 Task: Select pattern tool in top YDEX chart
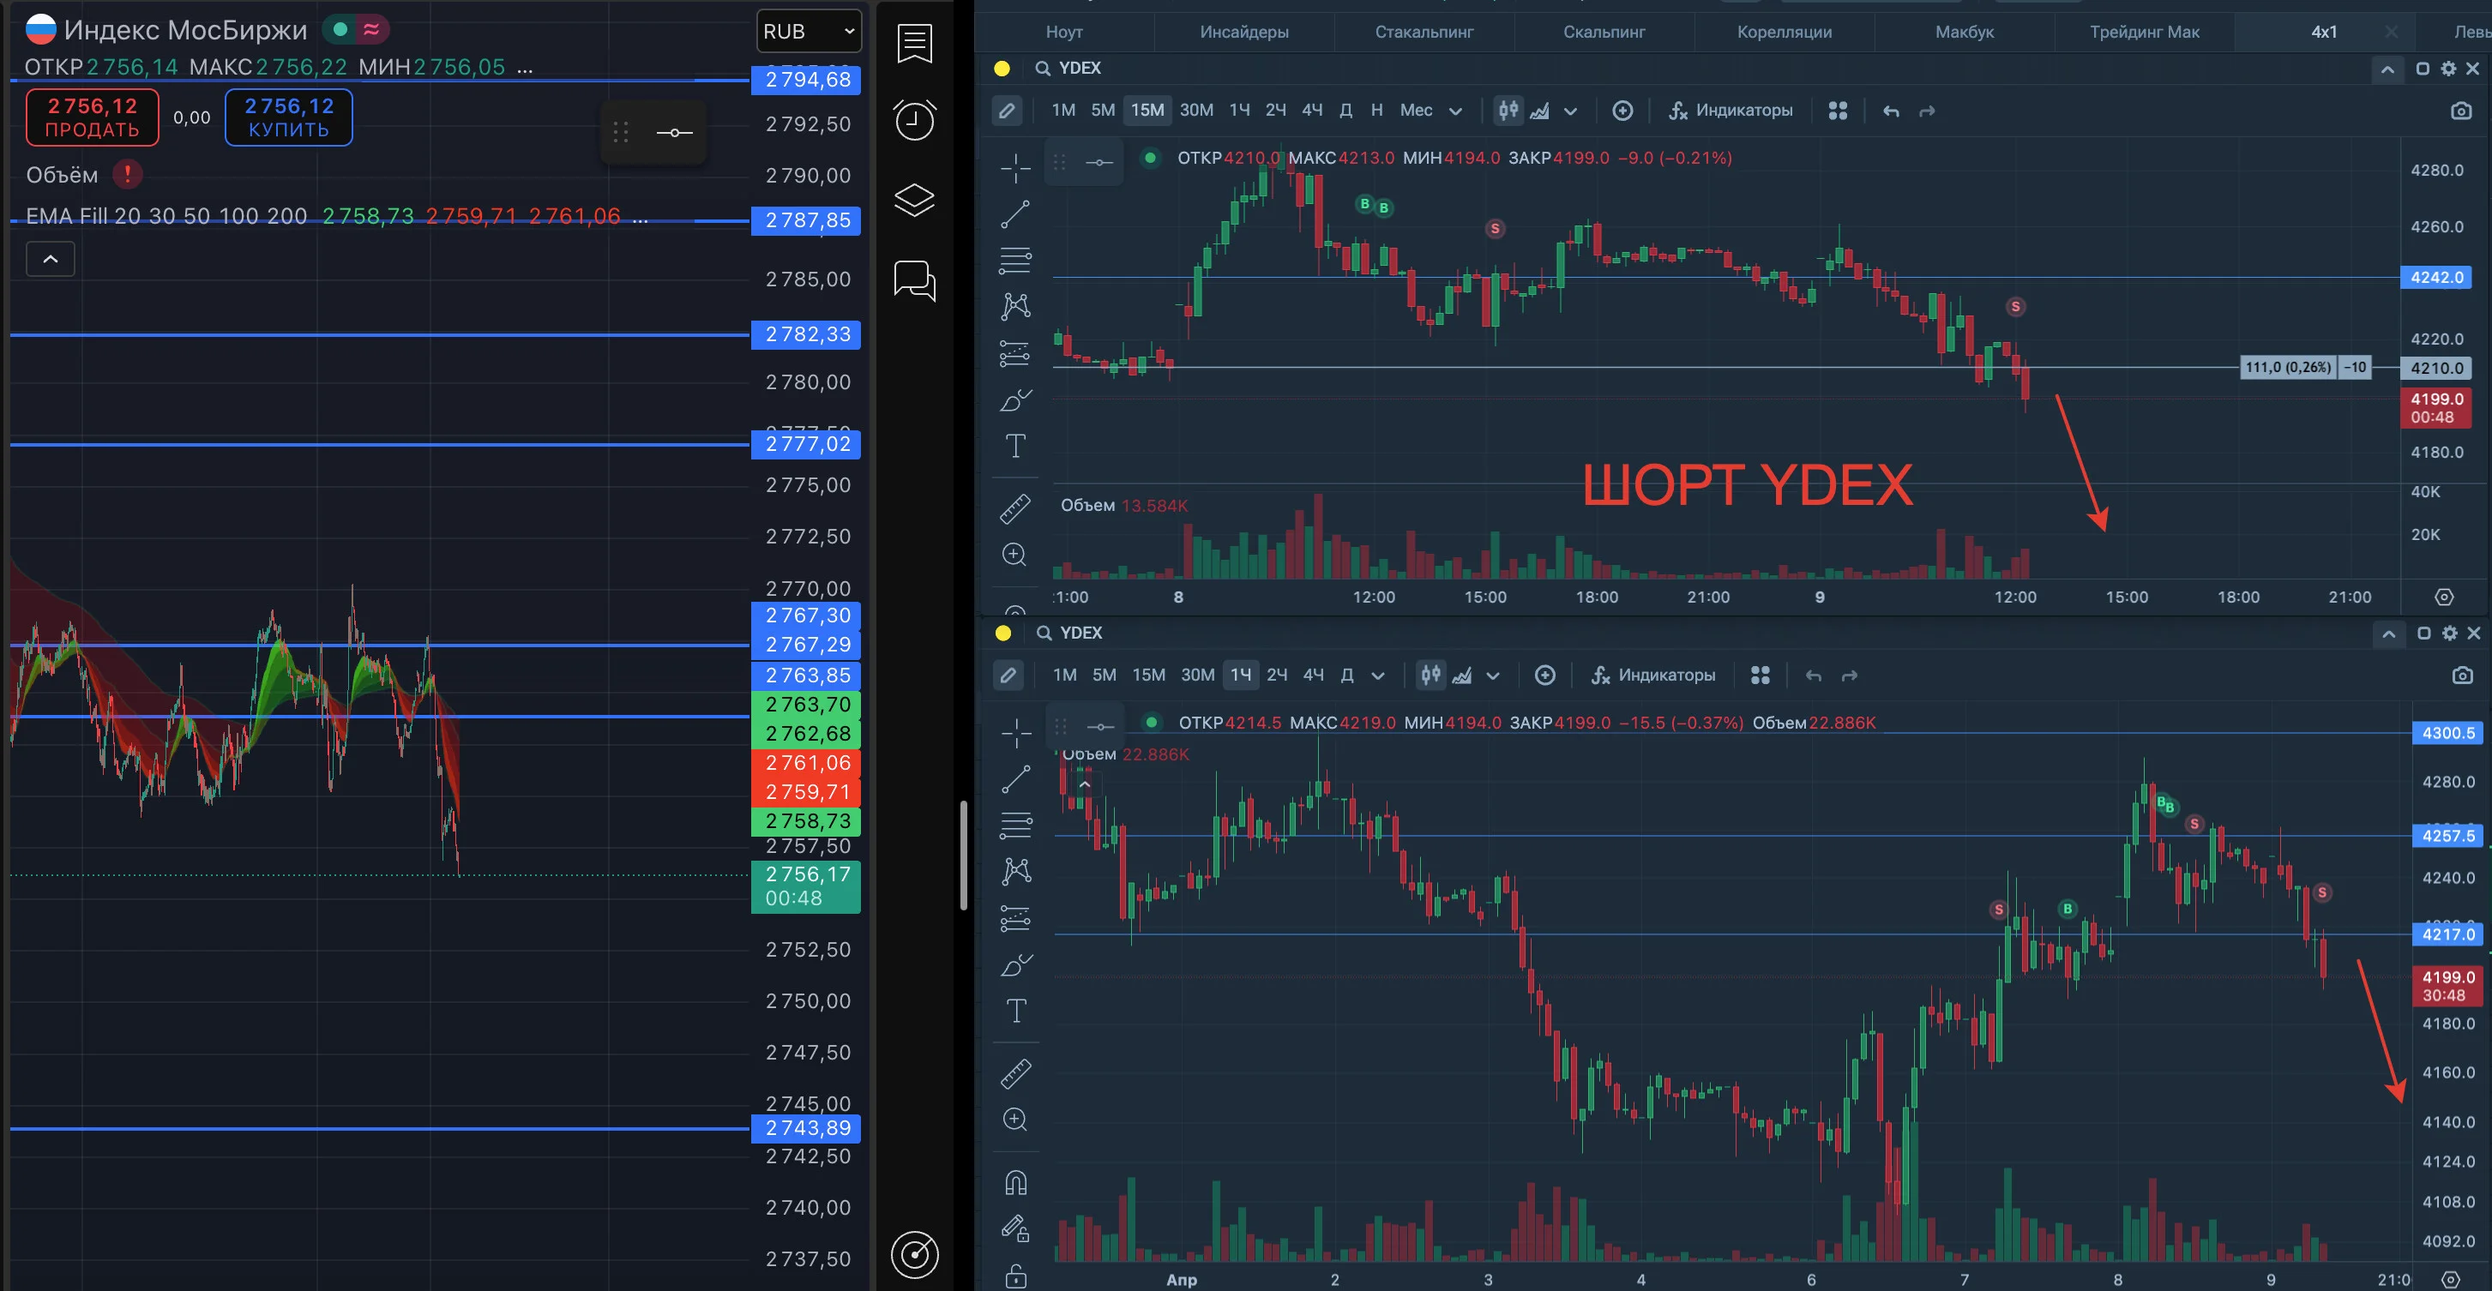[x=1014, y=307]
